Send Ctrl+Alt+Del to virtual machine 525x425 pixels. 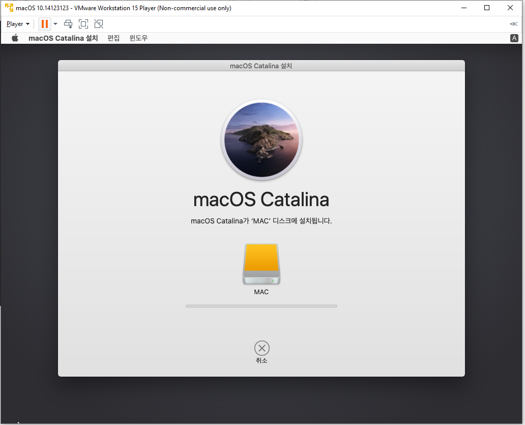tap(68, 24)
